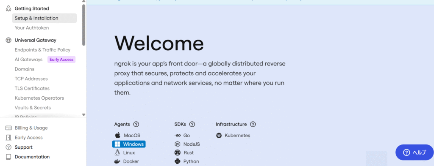Click the Universal Gateway globe icon

coord(8,40)
